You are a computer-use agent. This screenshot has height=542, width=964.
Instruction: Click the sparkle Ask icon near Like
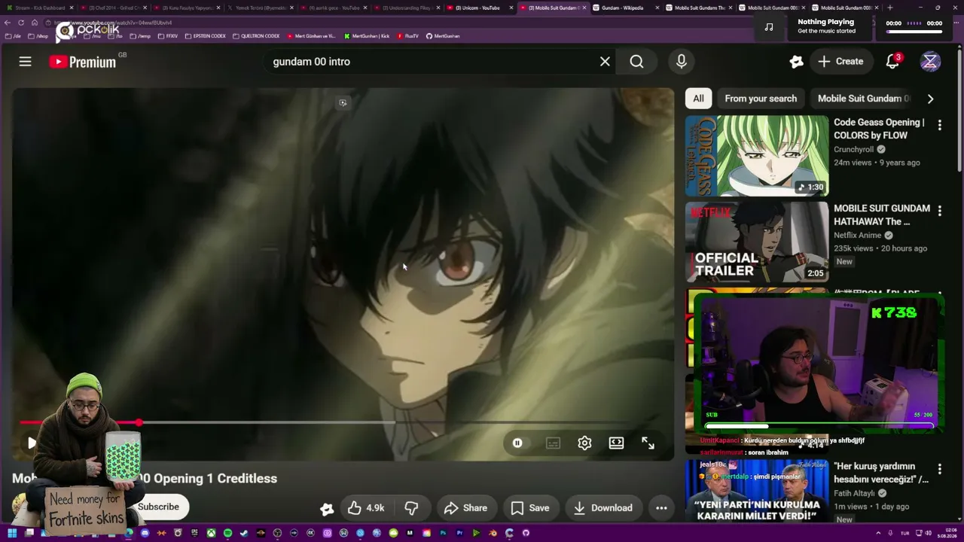point(327,509)
